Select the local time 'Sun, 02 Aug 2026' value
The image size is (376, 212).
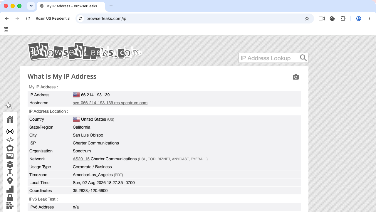point(104,183)
